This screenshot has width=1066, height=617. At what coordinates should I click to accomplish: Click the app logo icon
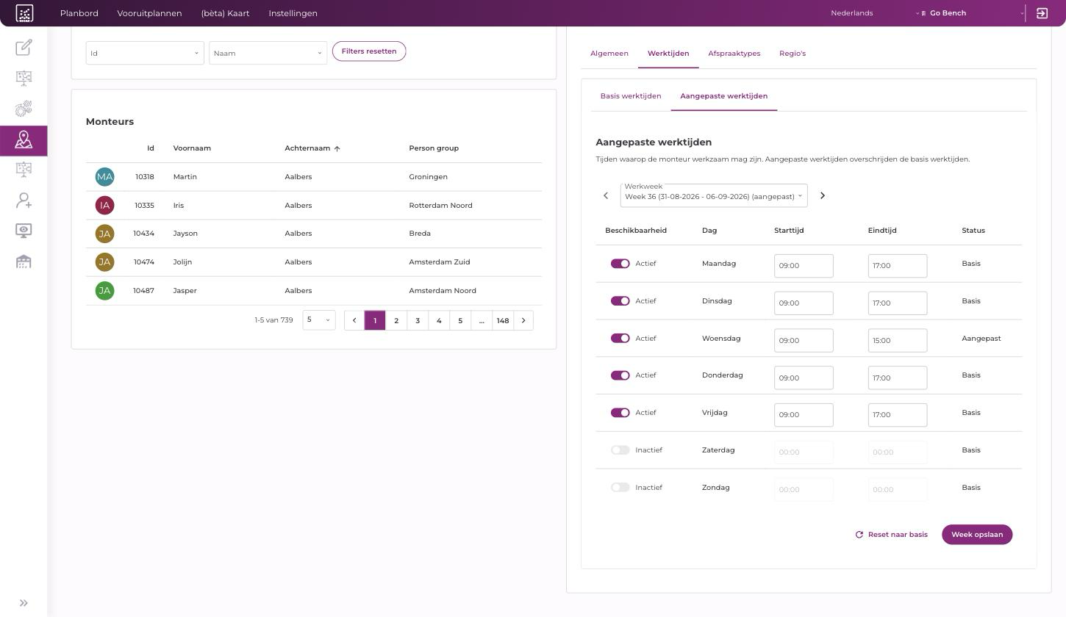(x=24, y=13)
